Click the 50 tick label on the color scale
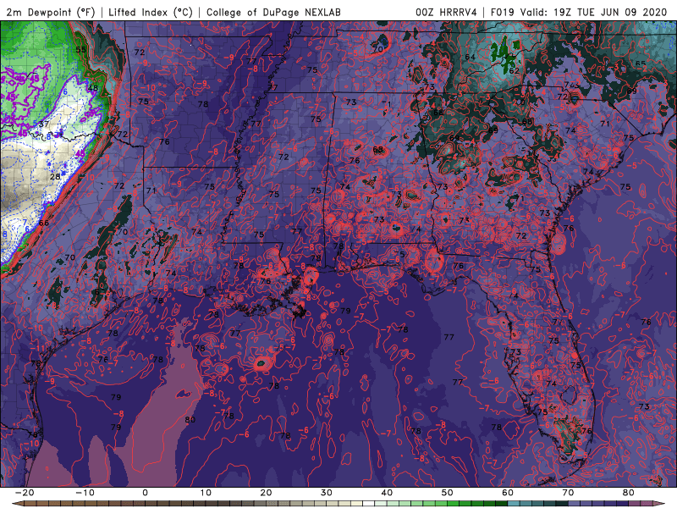Screen dimensions: 677x508 (x=448, y=493)
